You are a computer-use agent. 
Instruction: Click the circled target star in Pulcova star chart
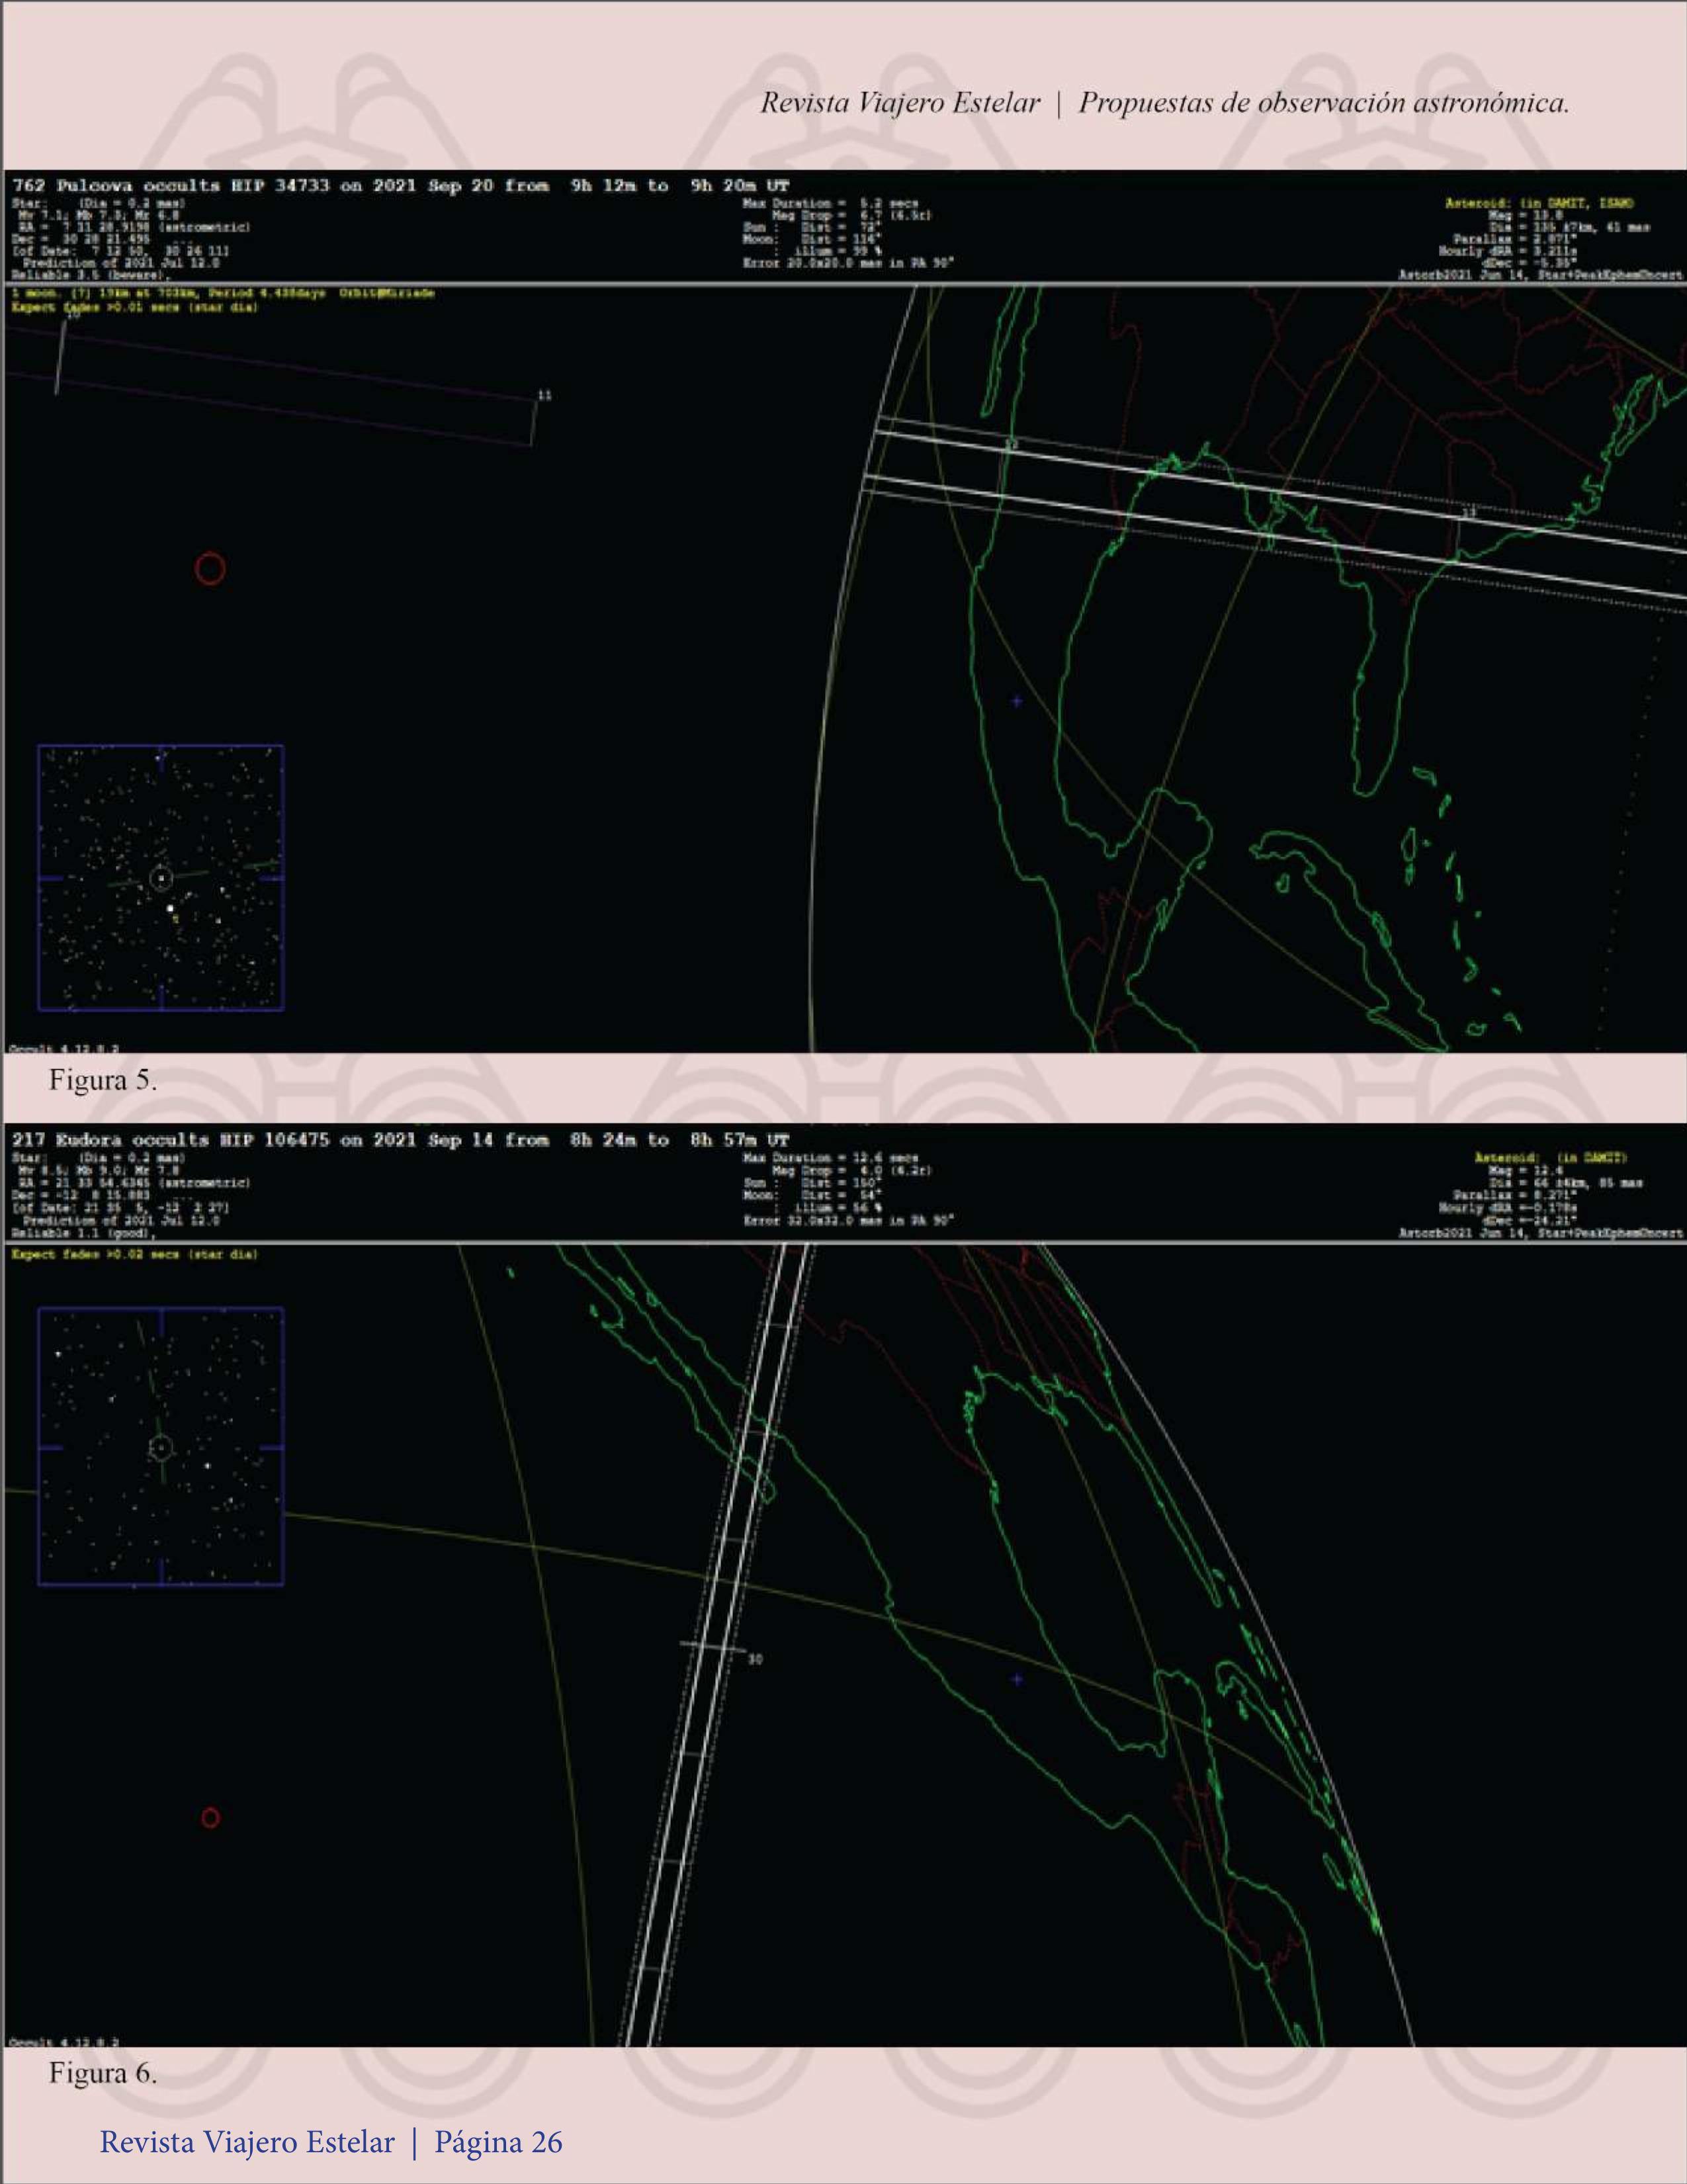pos(161,878)
